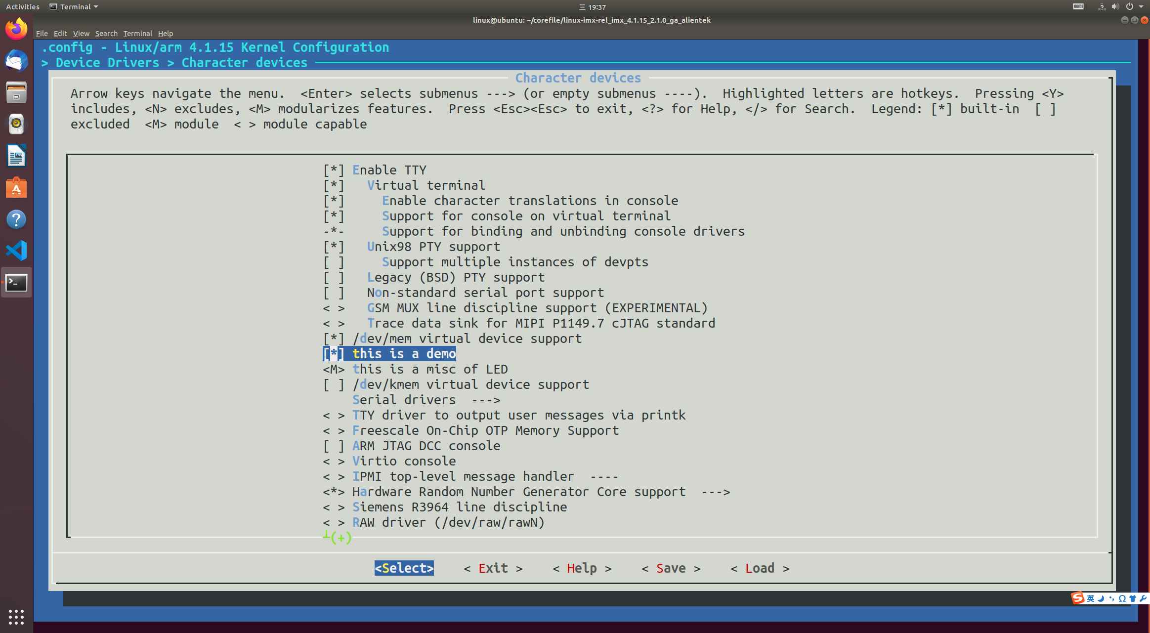Open the Files manager icon
This screenshot has width=1150, height=633.
(x=16, y=92)
